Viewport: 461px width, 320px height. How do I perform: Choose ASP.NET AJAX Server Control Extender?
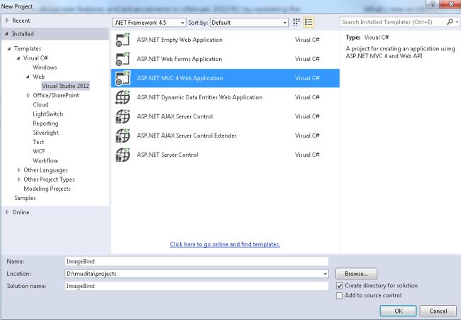click(x=226, y=136)
